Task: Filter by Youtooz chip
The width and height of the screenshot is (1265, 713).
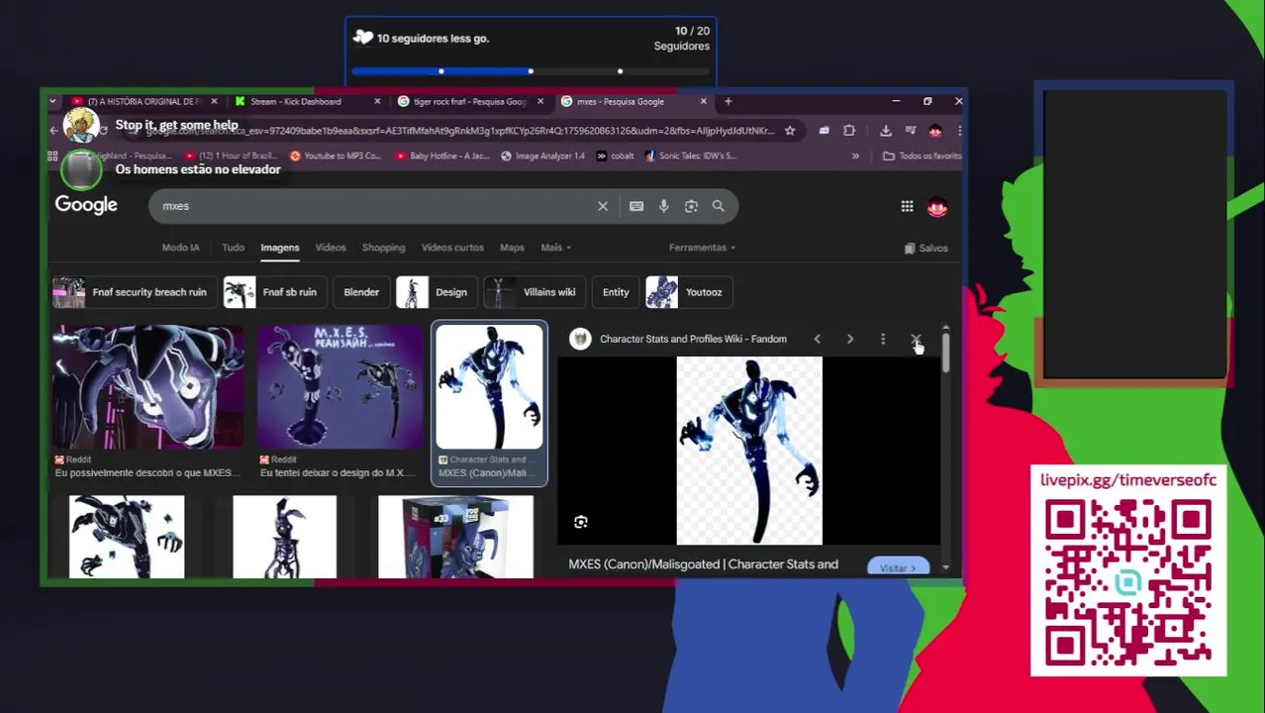Action: [x=689, y=292]
